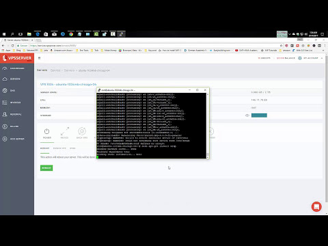Open the SAP Tutorials bookmark
This screenshot has height=246, width=328.
[269, 51]
